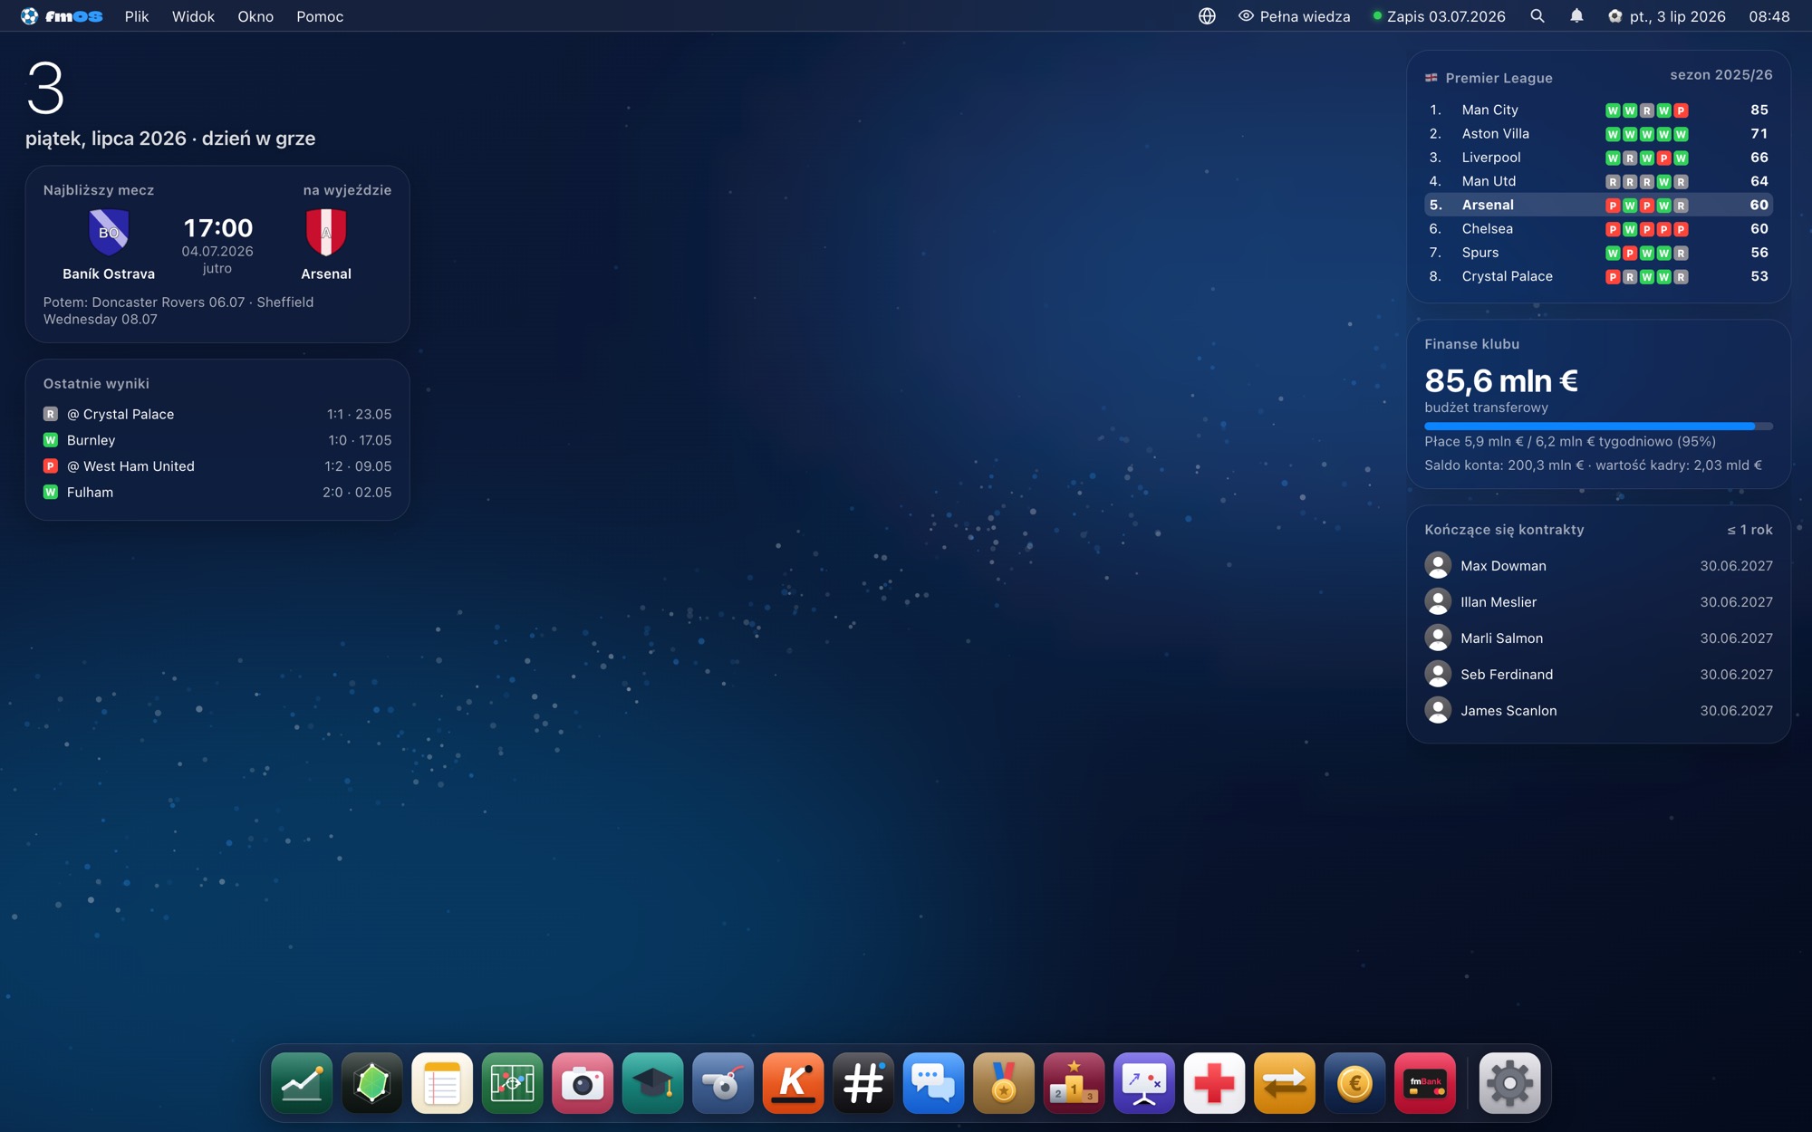Viewport: 1812px width, 1132px height.
Task: Open the Plik menu
Action: (137, 16)
